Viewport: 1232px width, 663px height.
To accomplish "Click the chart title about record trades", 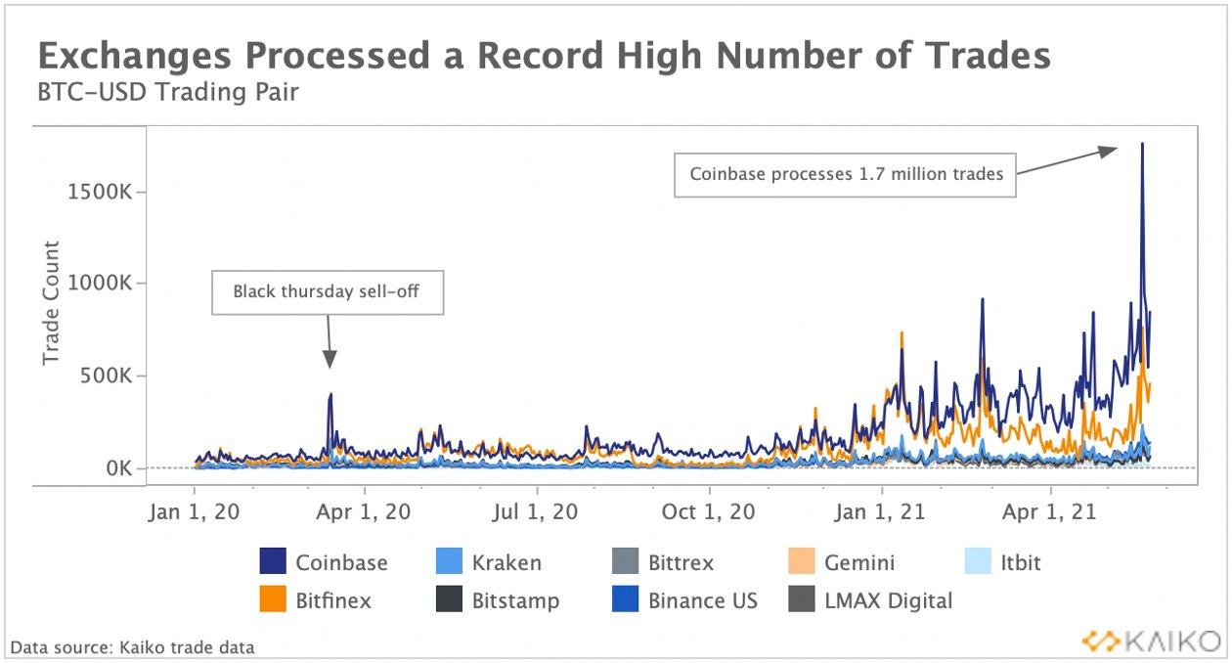I will tap(544, 56).
